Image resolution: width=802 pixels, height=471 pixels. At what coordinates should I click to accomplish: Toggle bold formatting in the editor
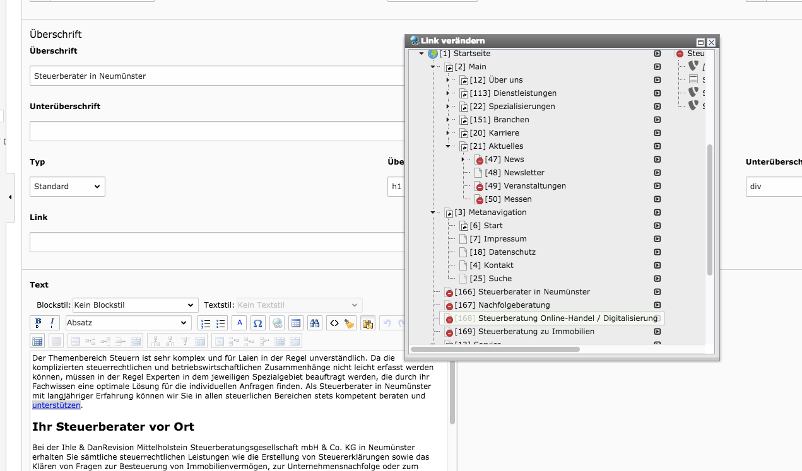click(x=37, y=323)
